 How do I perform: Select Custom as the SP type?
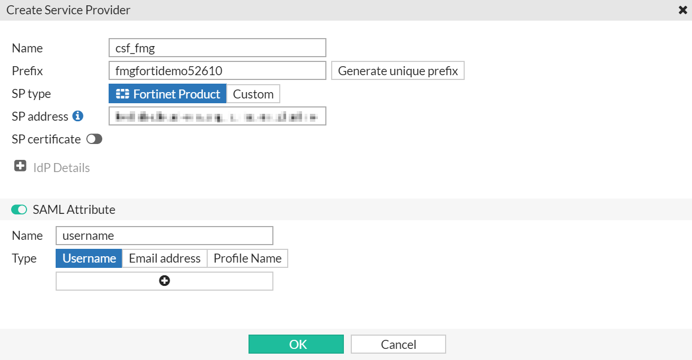coord(253,93)
